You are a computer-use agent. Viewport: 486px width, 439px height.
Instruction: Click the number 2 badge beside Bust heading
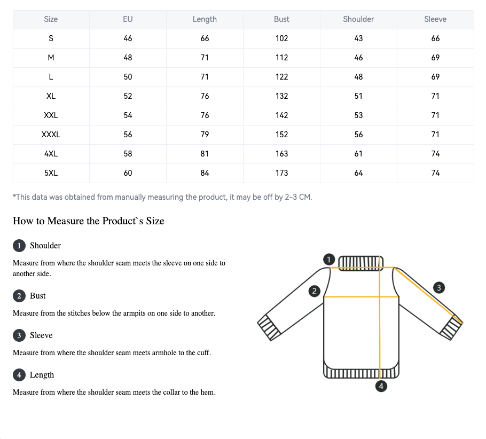pyautogui.click(x=19, y=296)
